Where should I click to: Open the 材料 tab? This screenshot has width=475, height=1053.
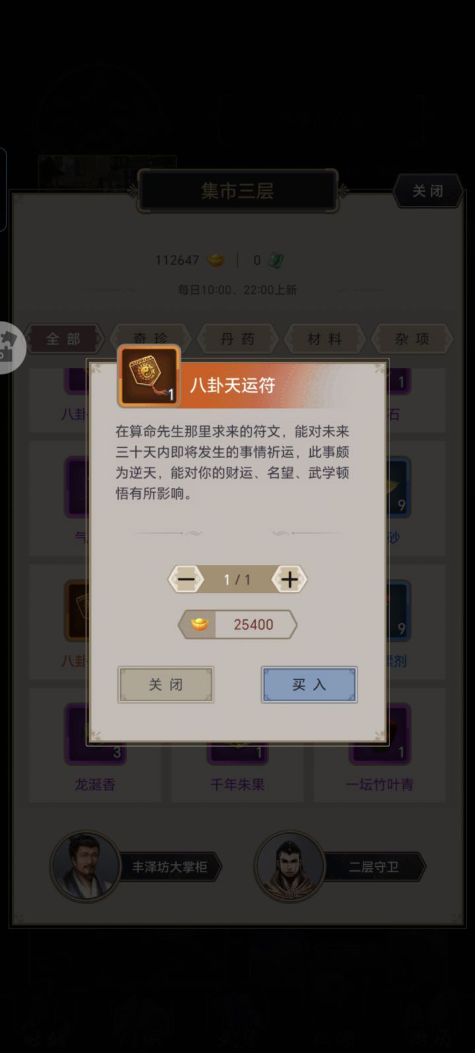pyautogui.click(x=325, y=339)
